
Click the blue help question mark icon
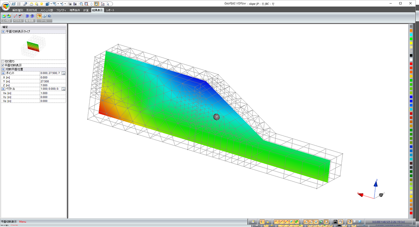pos(49,16)
